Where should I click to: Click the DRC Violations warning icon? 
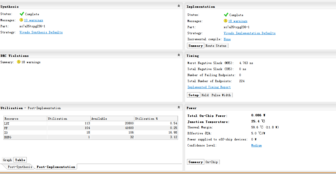[19, 62]
